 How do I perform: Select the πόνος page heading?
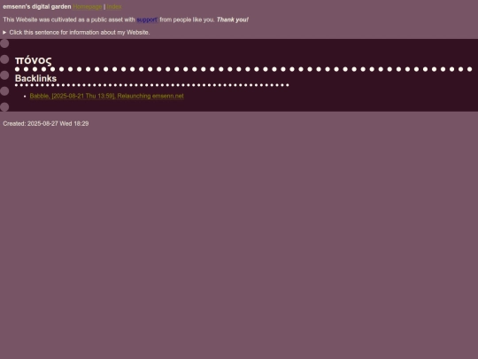34,60
